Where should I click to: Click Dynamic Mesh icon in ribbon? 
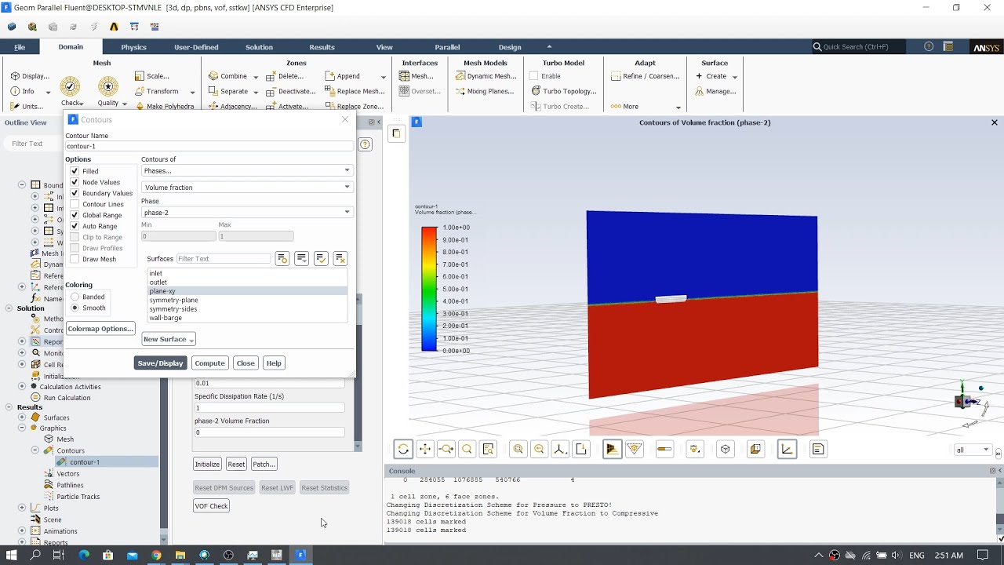coord(460,76)
